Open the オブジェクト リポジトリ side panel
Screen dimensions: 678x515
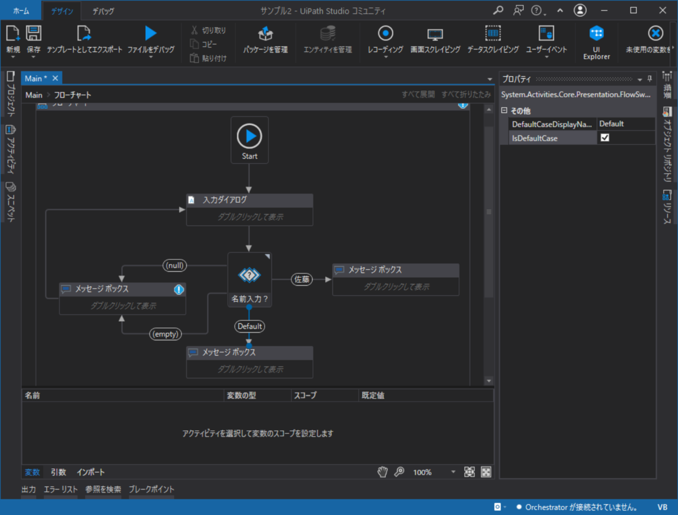pos(667,145)
